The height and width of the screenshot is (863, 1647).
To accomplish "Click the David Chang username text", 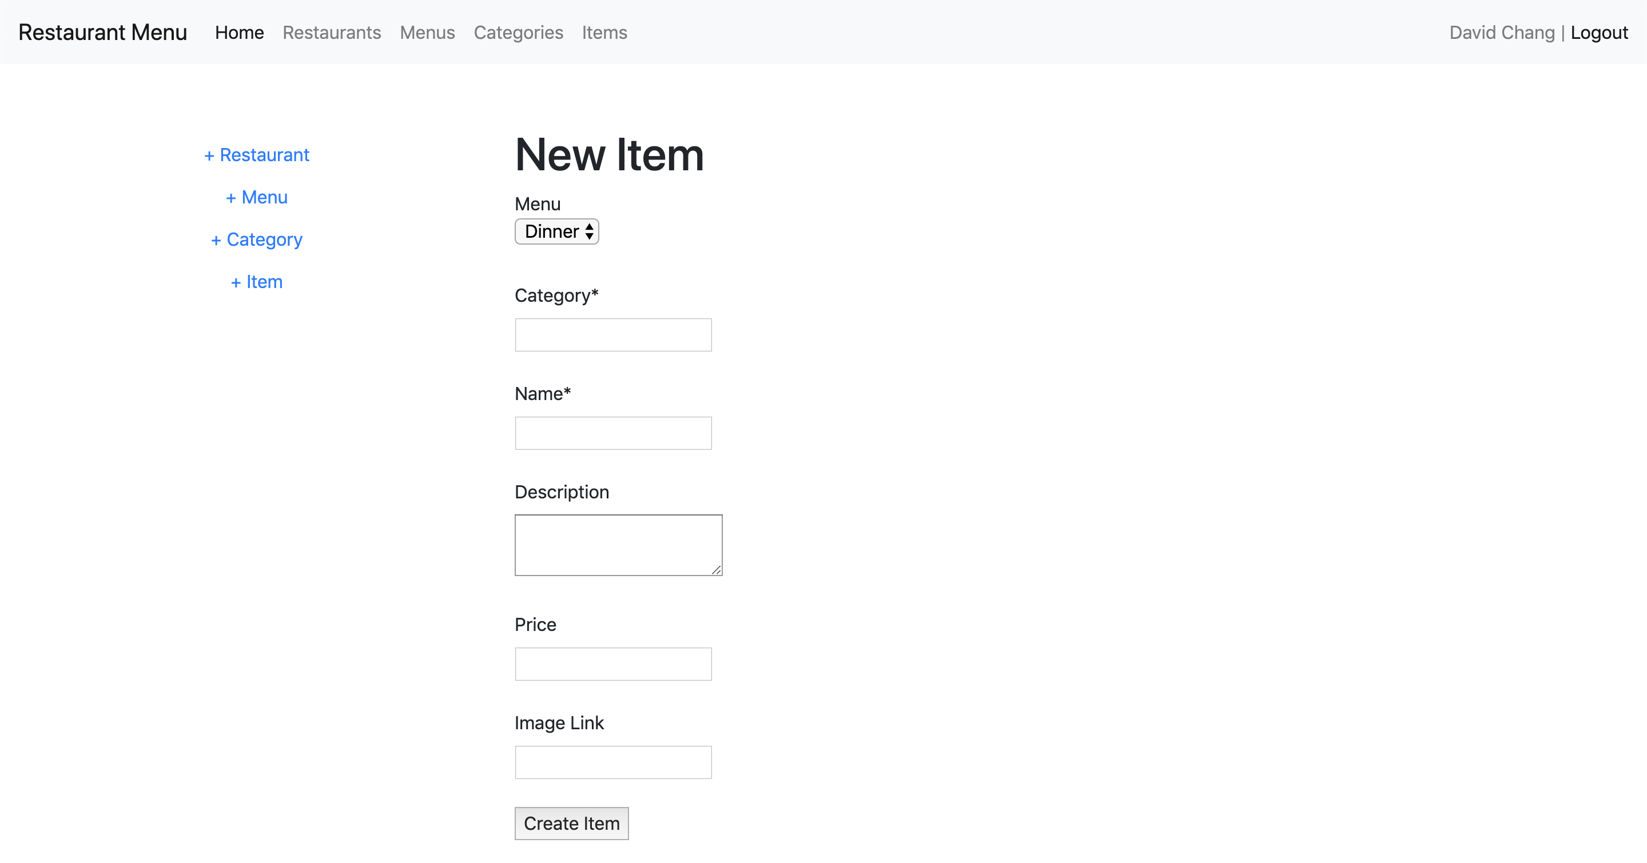I will (x=1501, y=33).
